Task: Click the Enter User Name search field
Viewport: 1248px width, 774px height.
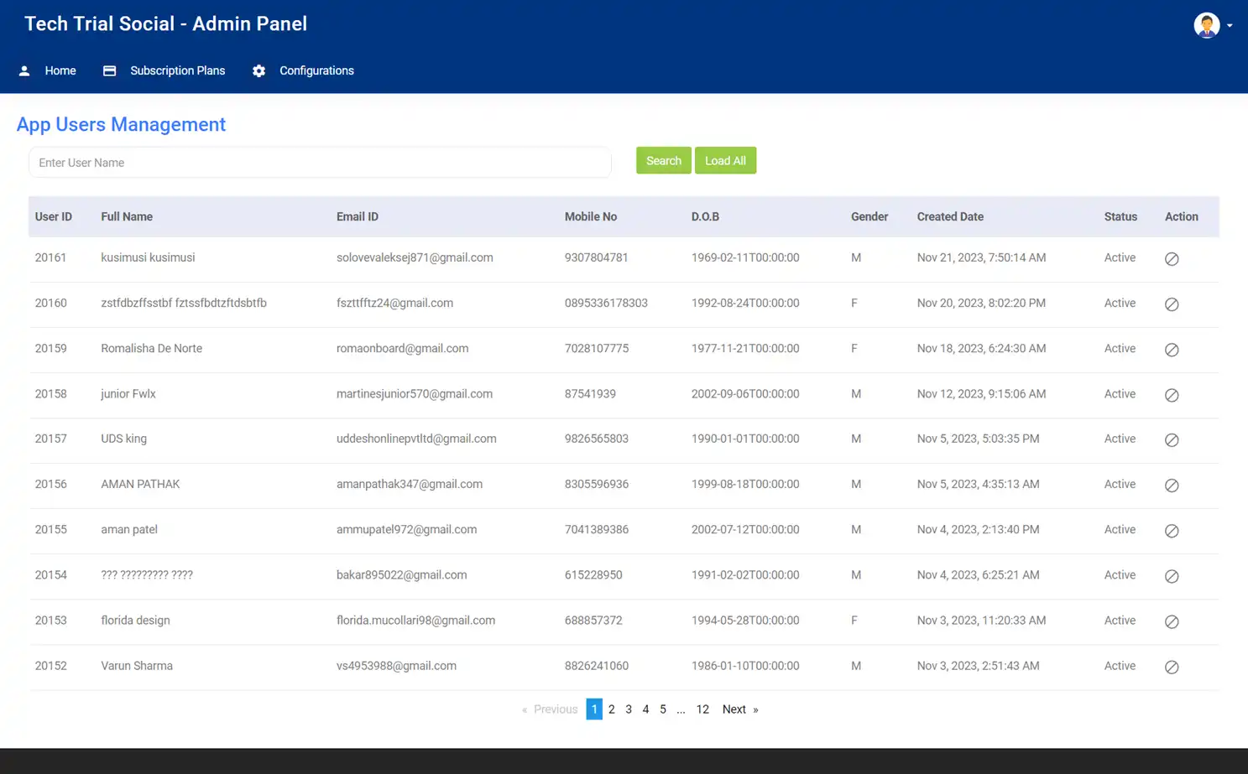Action: coord(320,162)
